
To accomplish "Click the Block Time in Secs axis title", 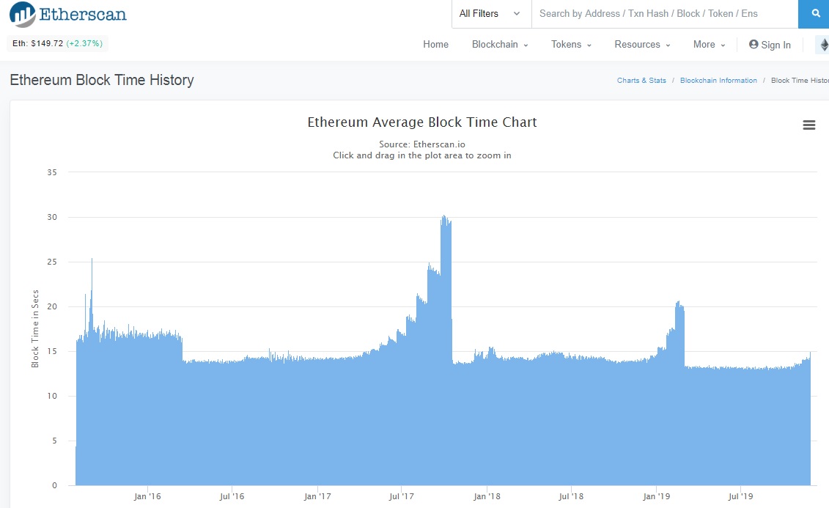I will 35,329.
